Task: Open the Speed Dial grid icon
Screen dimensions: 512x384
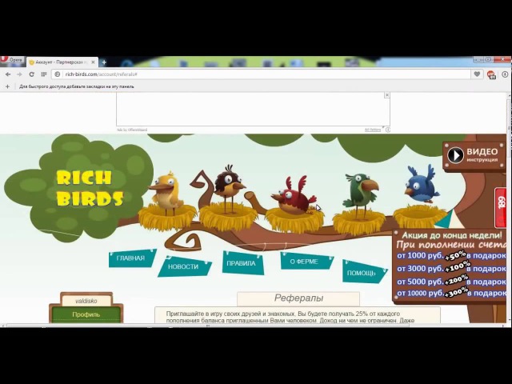Action: point(43,74)
